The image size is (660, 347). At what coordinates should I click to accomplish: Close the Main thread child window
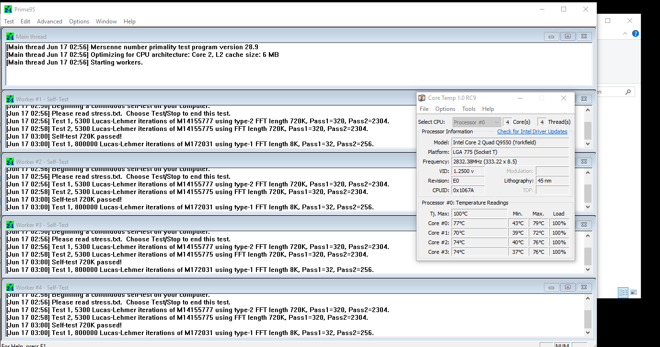(x=584, y=36)
